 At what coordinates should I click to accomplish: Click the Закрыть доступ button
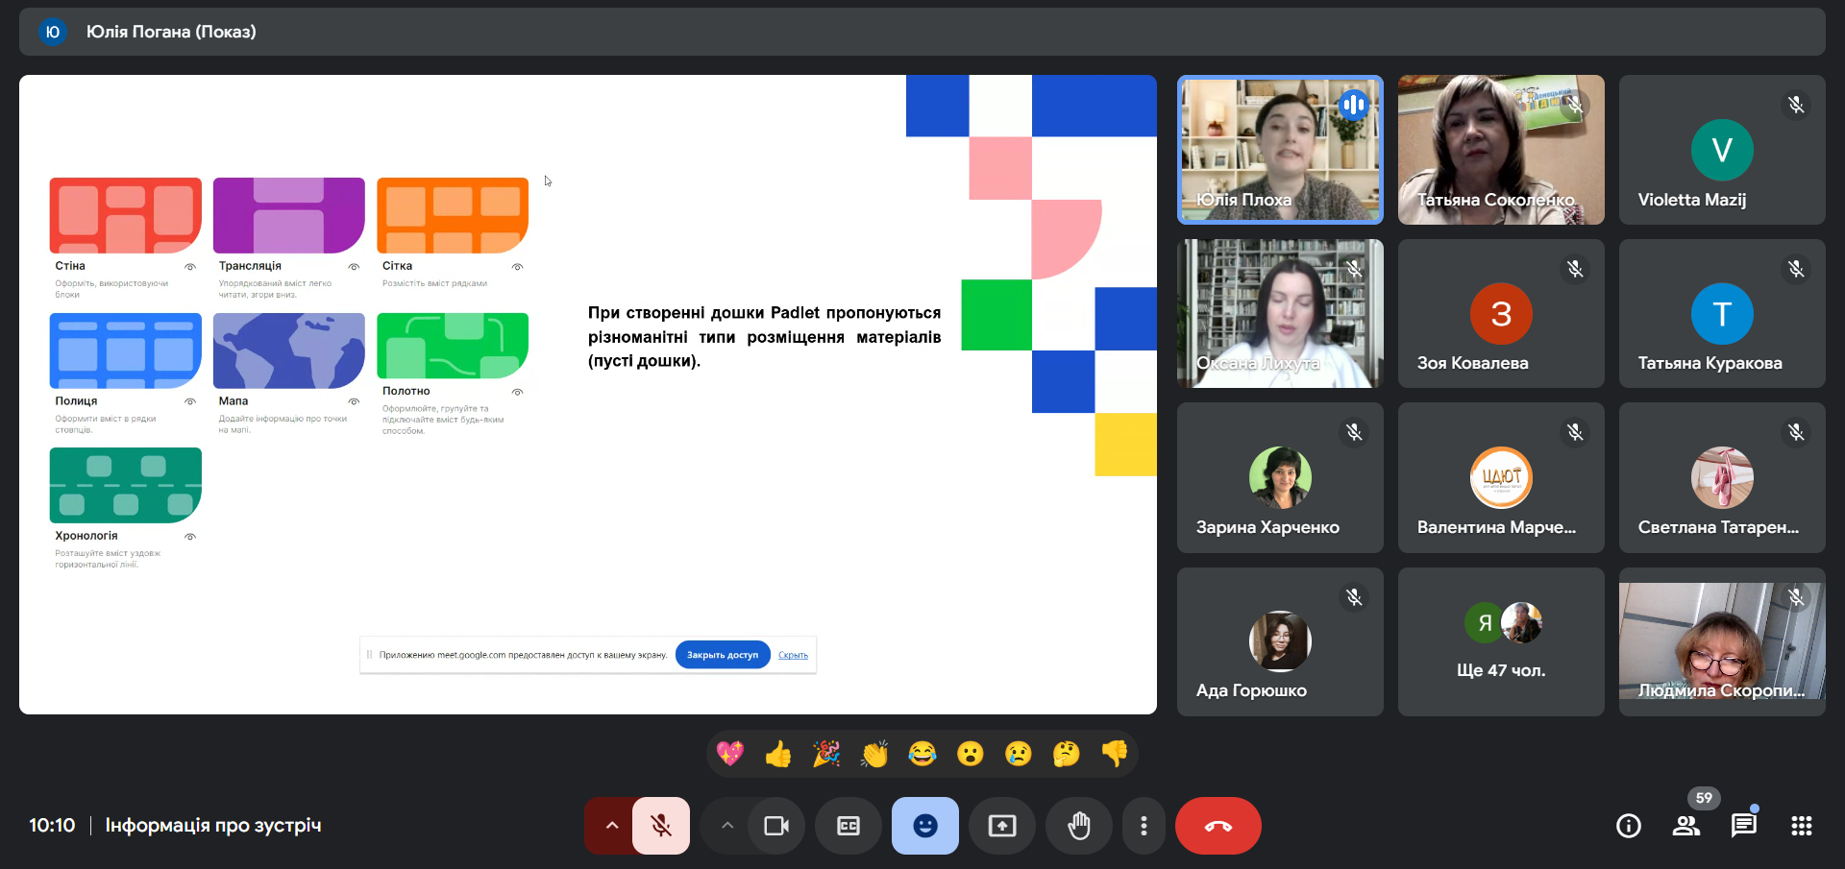(723, 655)
